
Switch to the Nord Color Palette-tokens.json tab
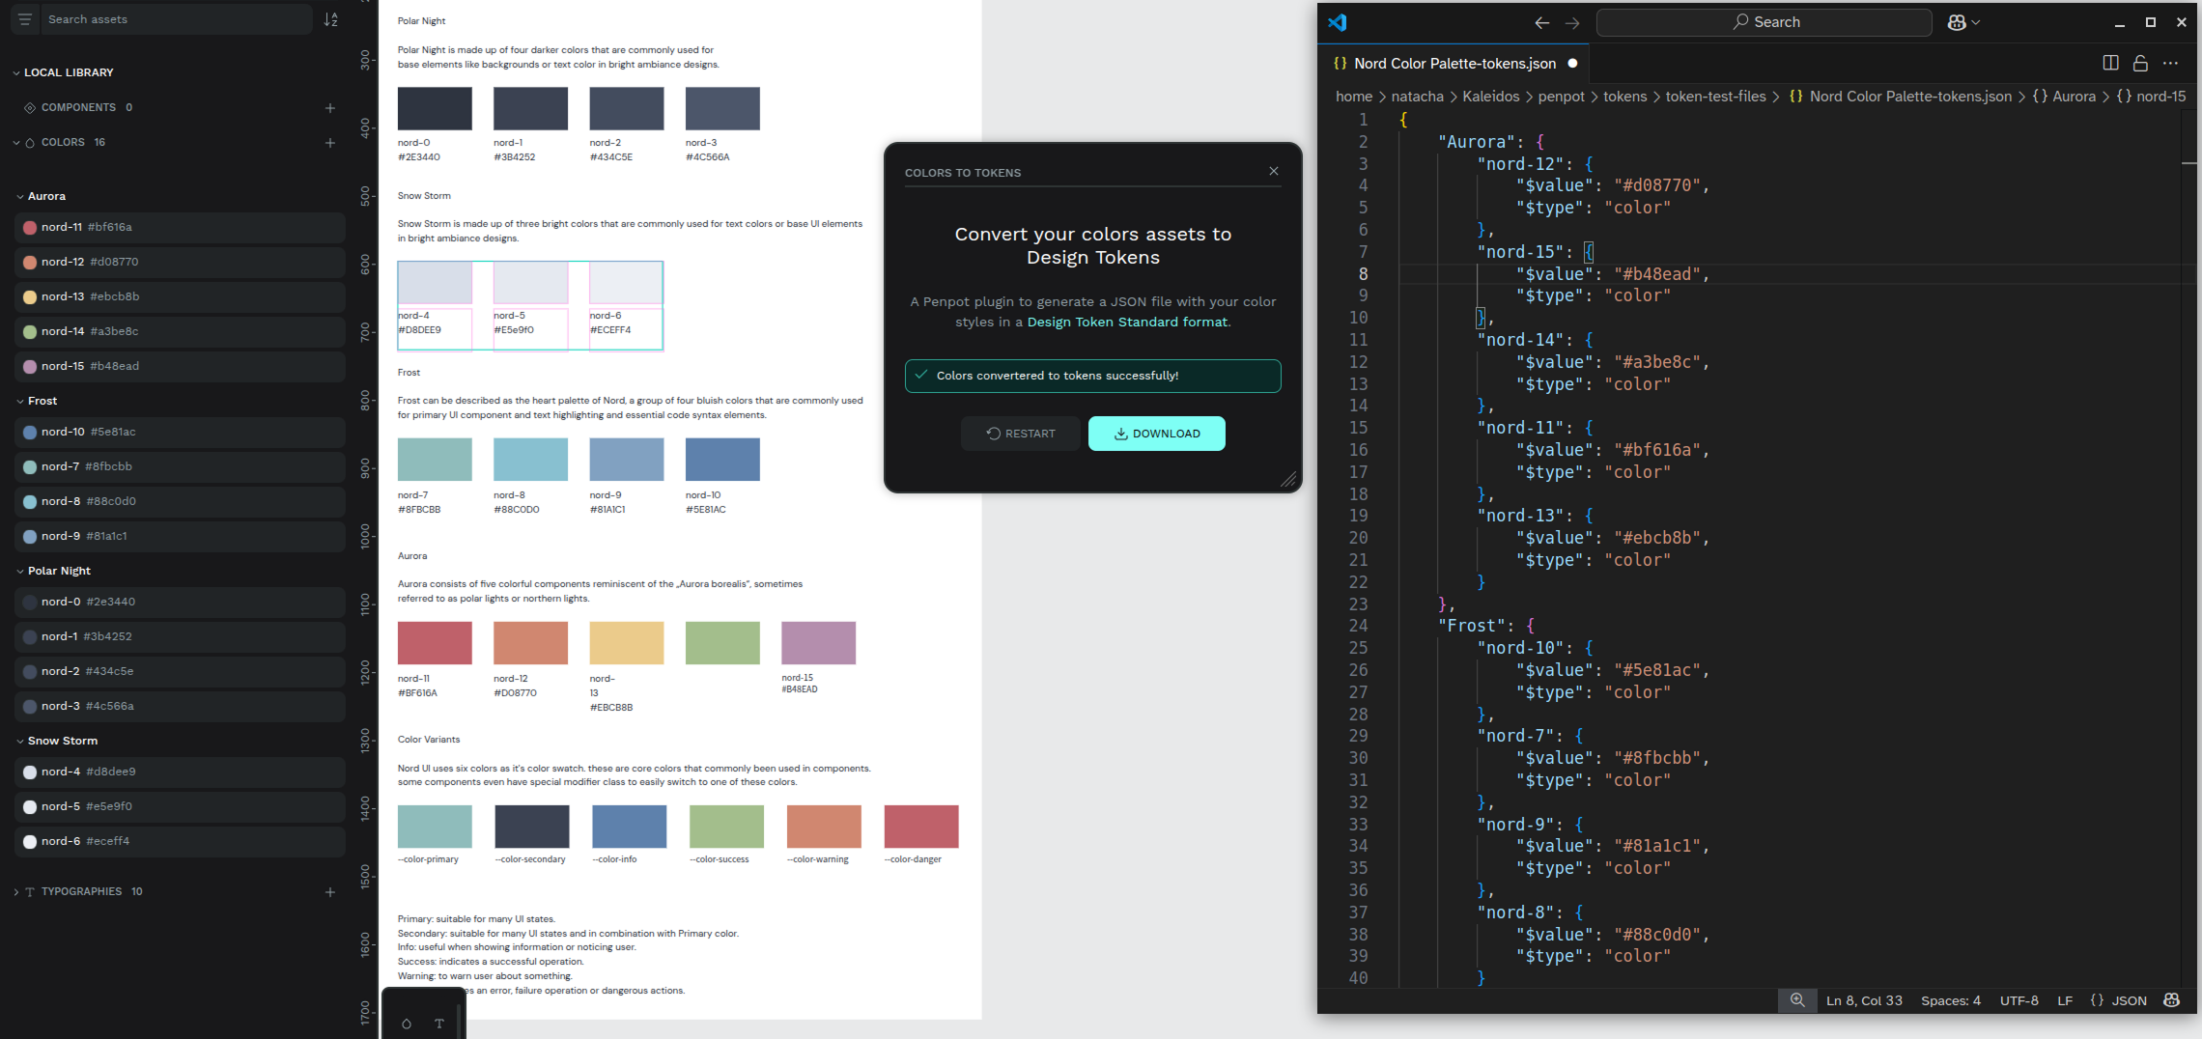[1454, 63]
